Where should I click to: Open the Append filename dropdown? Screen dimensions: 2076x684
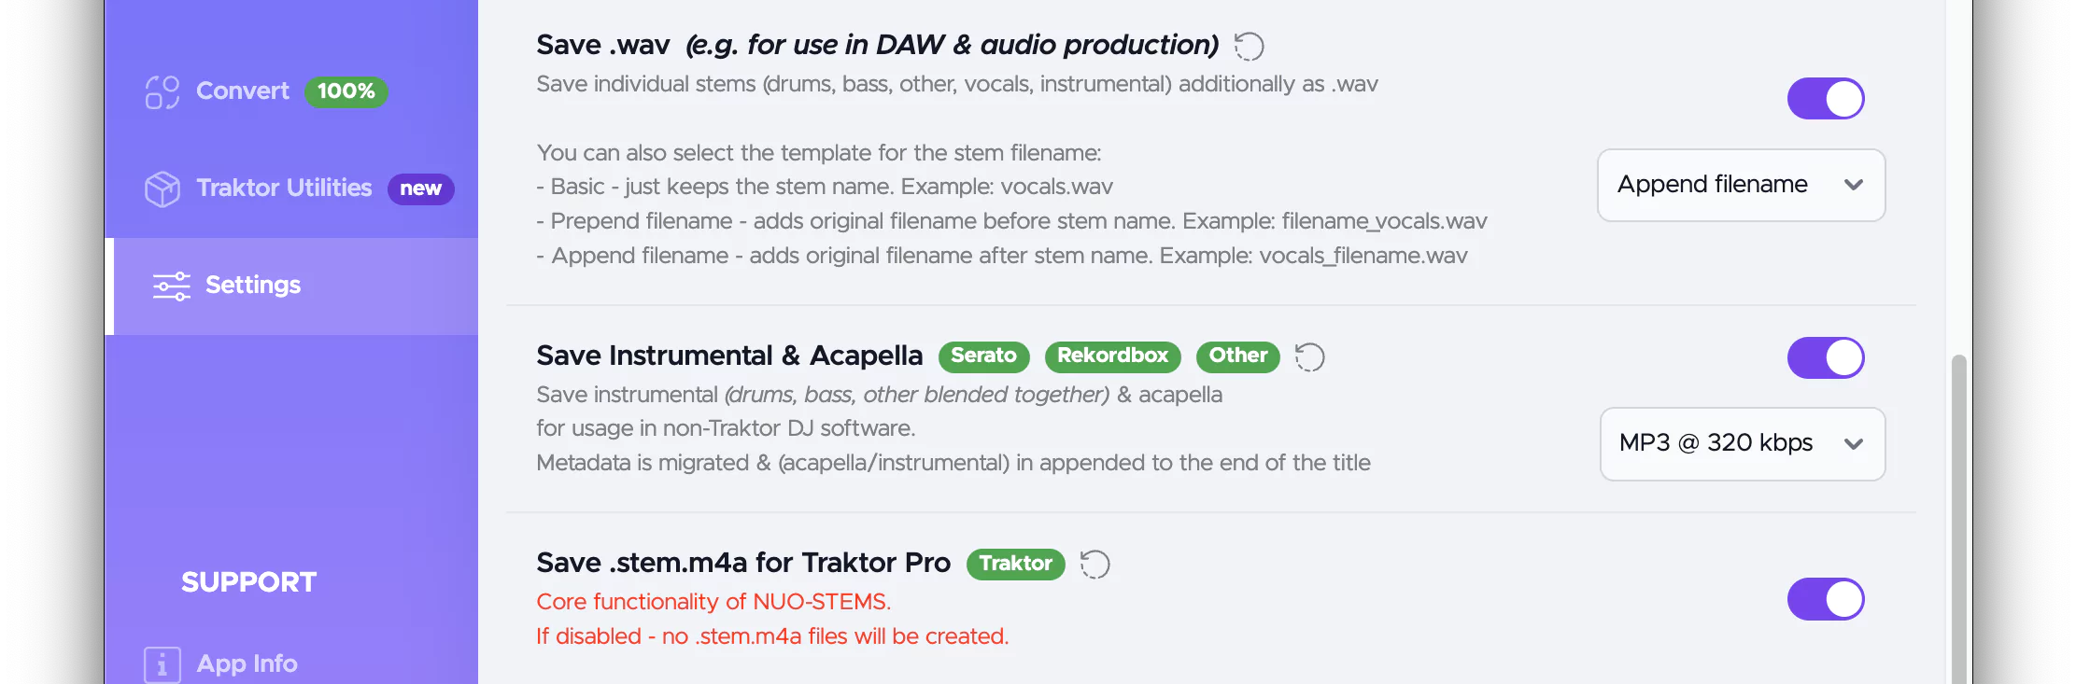(1741, 185)
